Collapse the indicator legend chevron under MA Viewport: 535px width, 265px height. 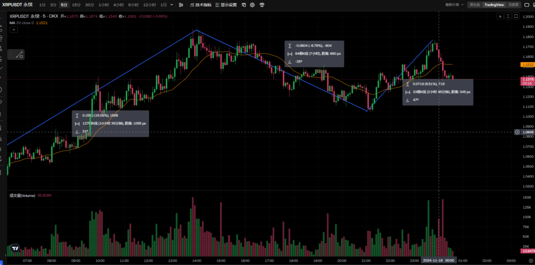pyautogui.click(x=13, y=30)
